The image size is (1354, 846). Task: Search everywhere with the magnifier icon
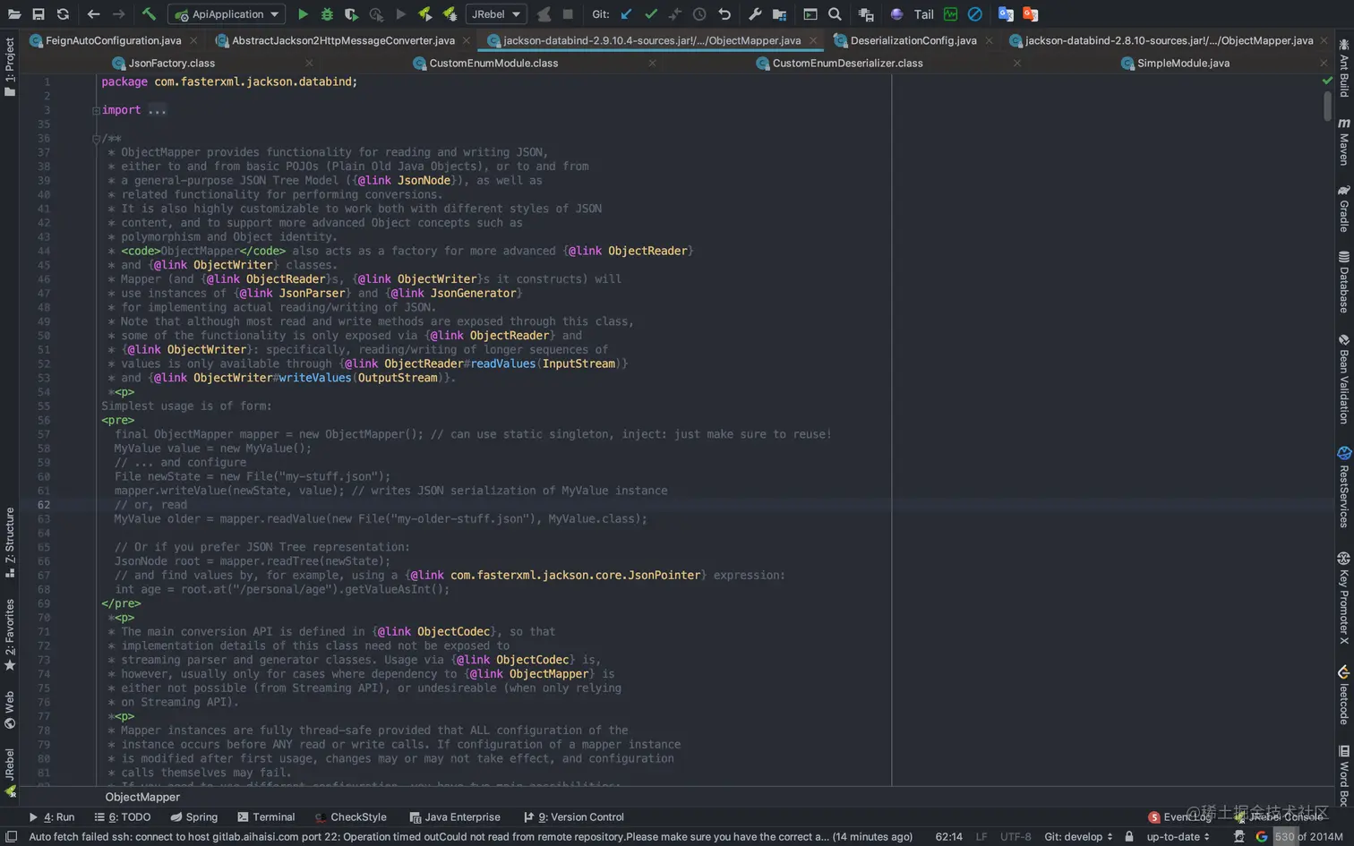click(x=835, y=14)
